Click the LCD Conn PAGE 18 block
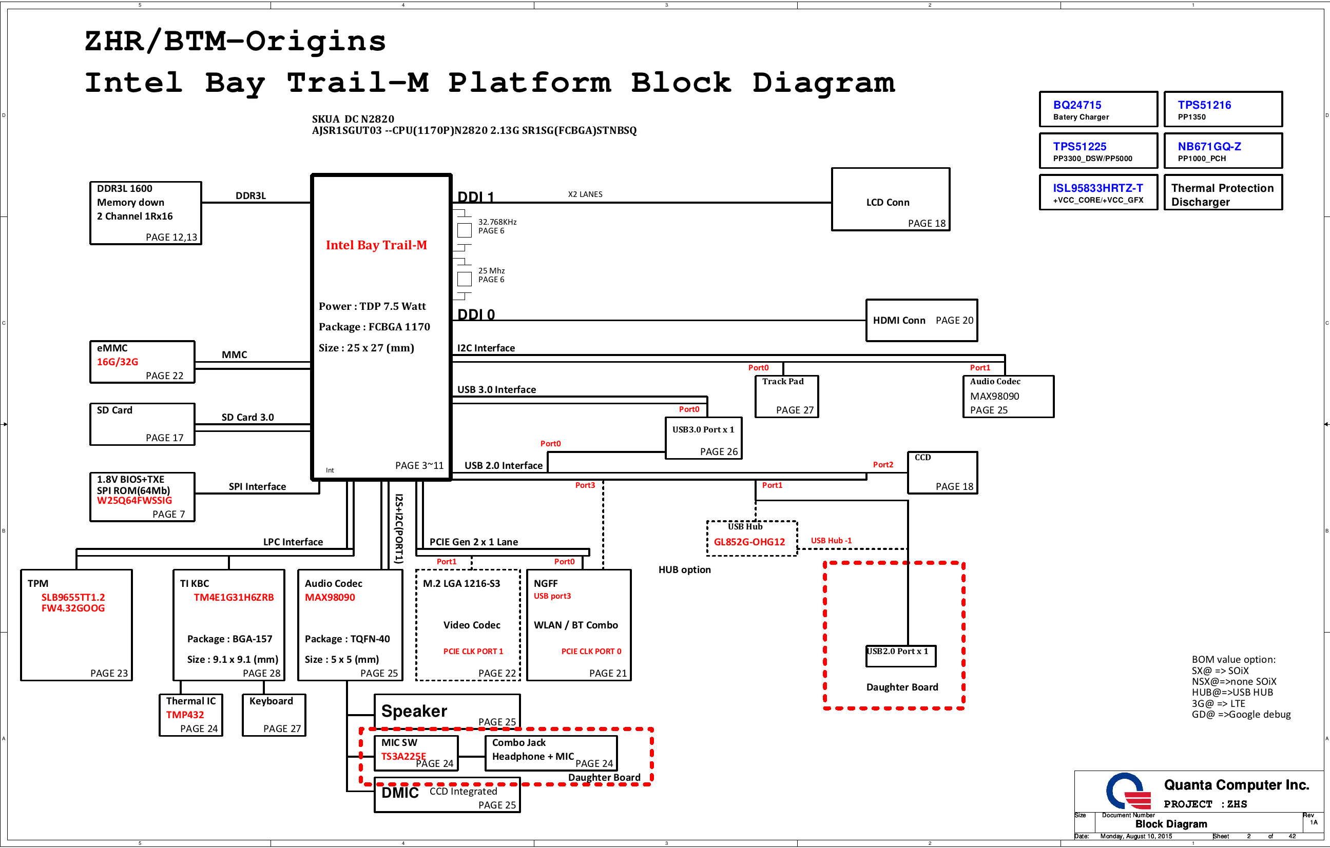The width and height of the screenshot is (1330, 848). point(891,199)
